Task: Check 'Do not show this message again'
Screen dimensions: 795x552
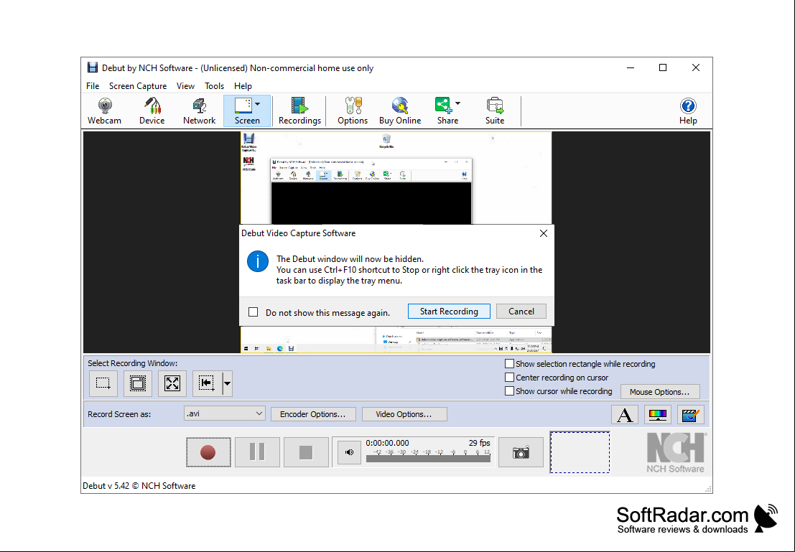Action: click(x=254, y=312)
